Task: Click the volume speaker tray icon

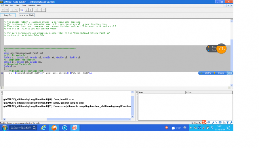Action: pyautogui.click(x=191, y=128)
